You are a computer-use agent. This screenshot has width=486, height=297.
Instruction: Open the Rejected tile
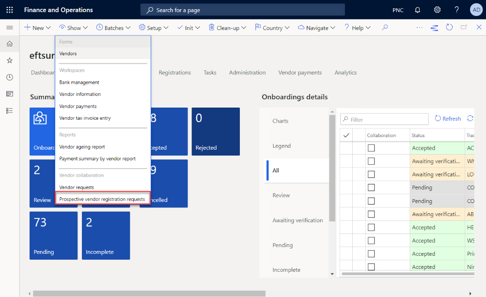pos(216,131)
